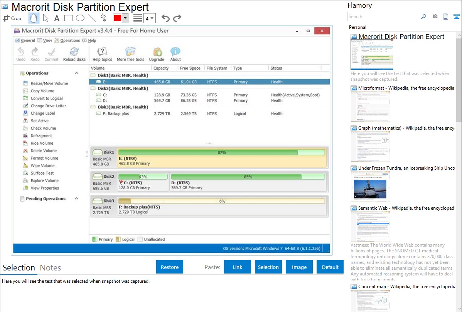Image resolution: width=462 pixels, height=312 pixels.
Task: Click the magnifier search icon
Action: point(423,17)
